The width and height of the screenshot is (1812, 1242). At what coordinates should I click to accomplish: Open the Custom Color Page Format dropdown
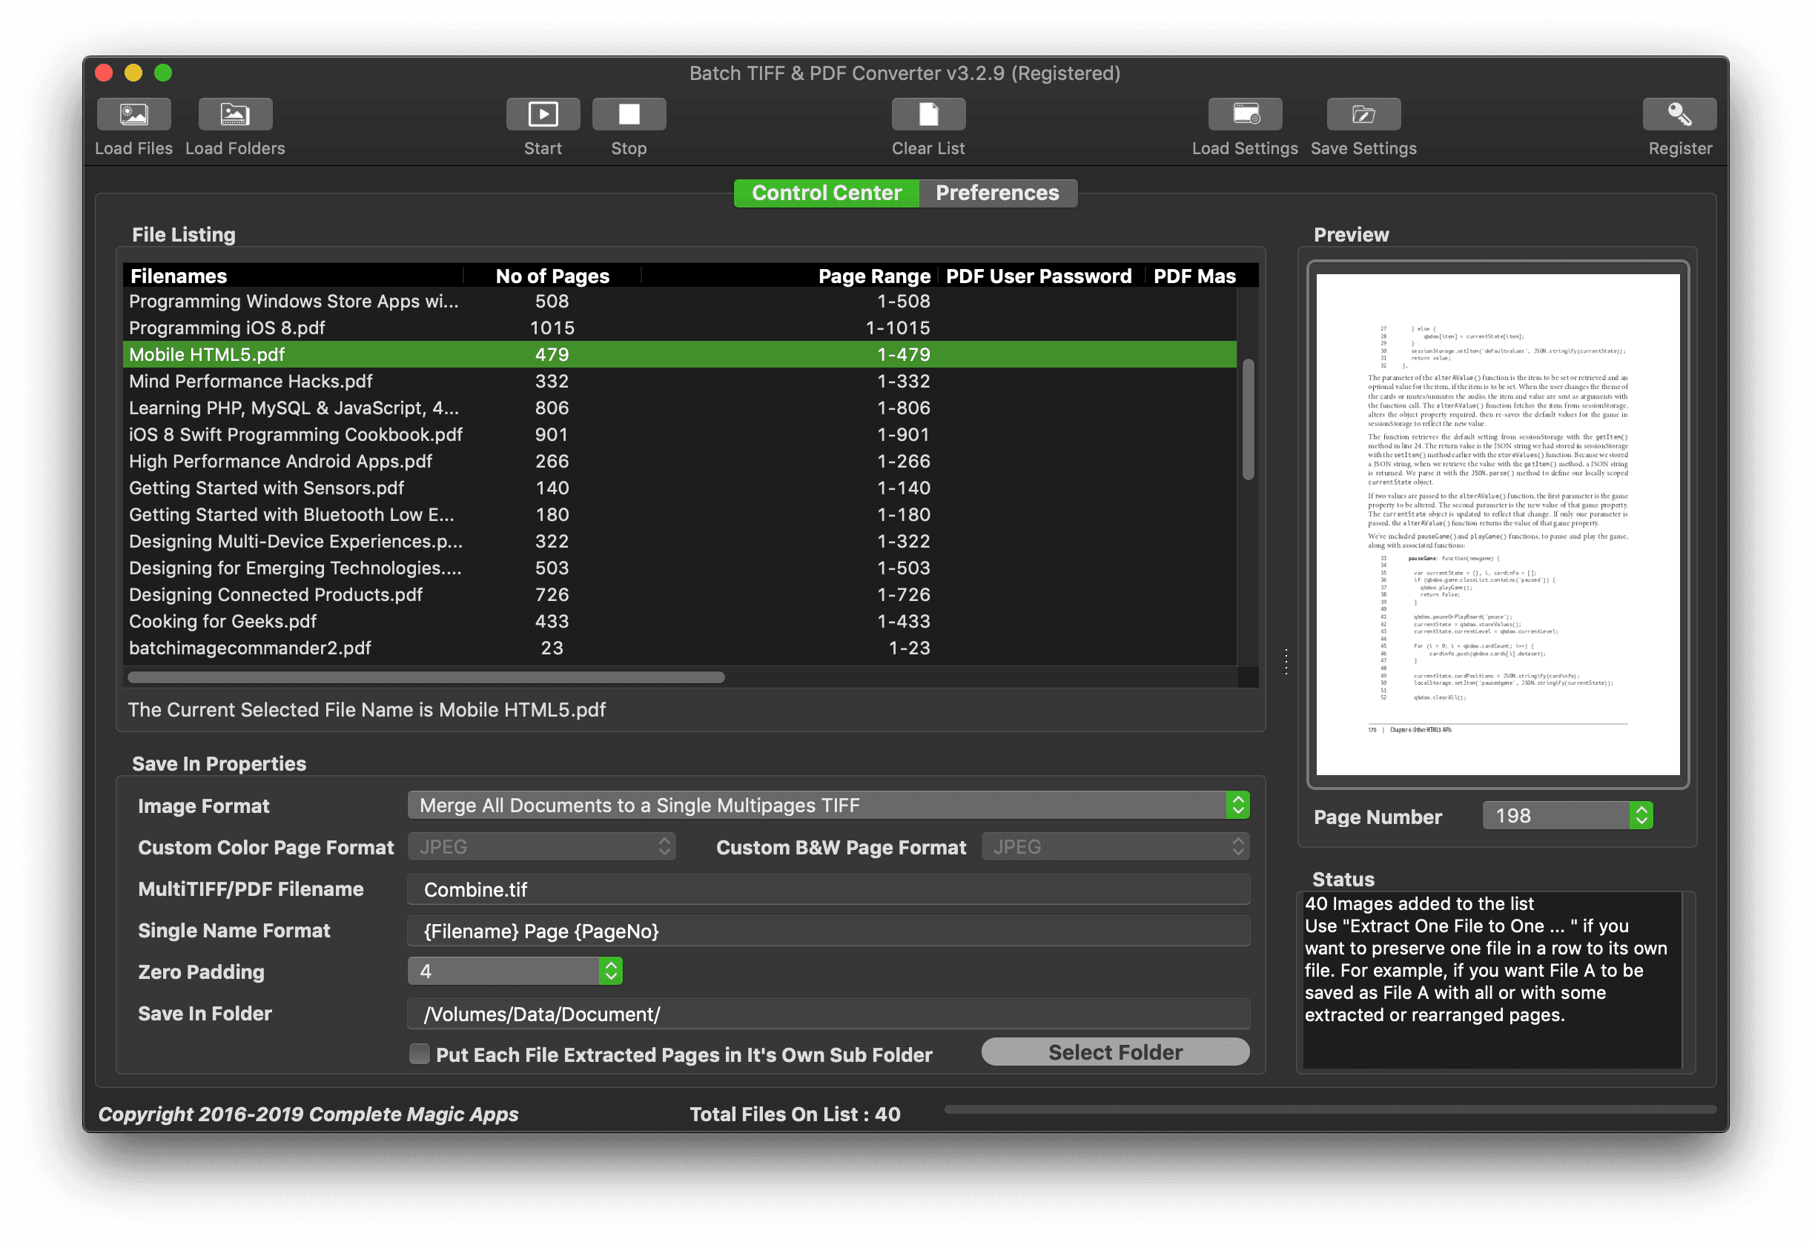tap(541, 846)
